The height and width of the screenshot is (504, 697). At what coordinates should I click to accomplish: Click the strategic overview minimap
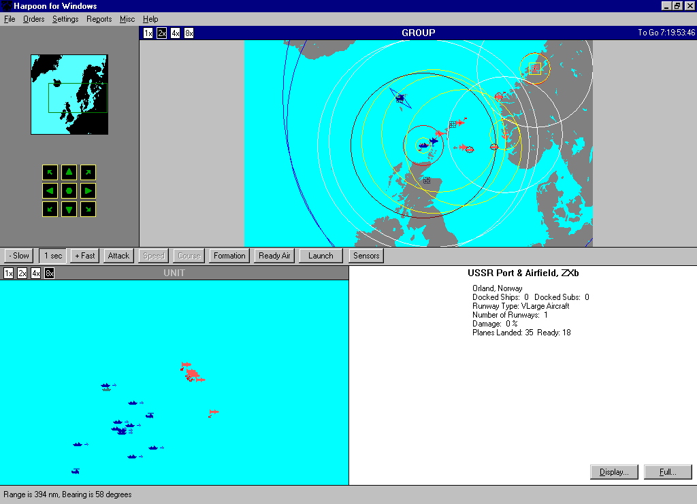[x=69, y=95]
